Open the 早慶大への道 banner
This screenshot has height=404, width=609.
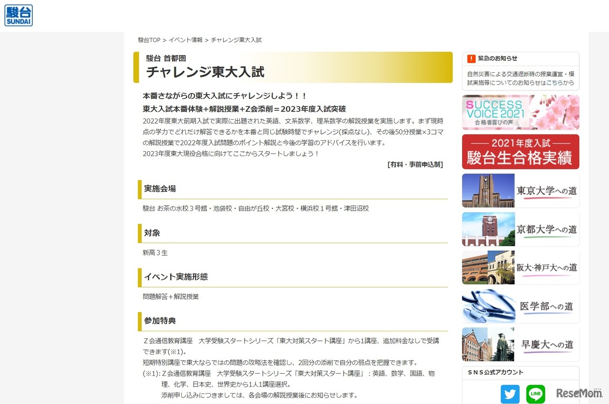coord(521,344)
